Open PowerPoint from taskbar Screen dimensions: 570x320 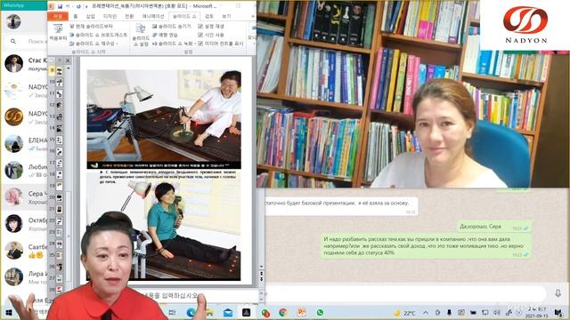[x=302, y=313]
